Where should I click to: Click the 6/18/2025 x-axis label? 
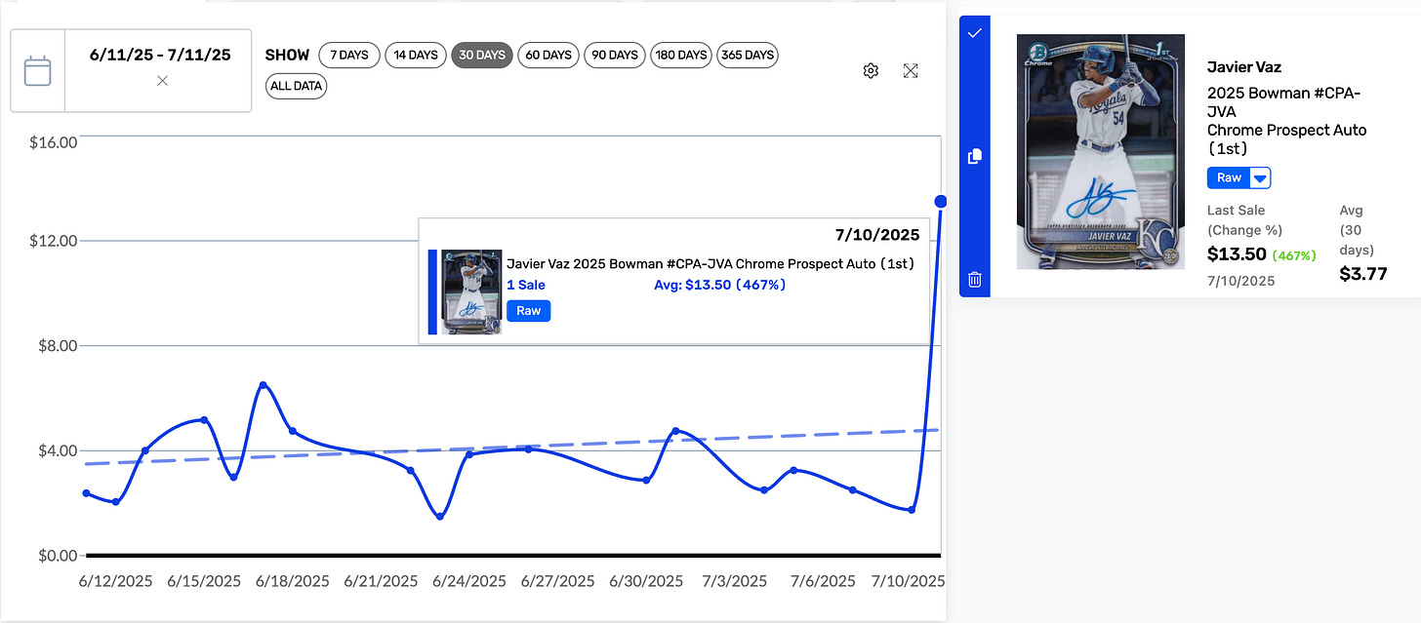292,581
